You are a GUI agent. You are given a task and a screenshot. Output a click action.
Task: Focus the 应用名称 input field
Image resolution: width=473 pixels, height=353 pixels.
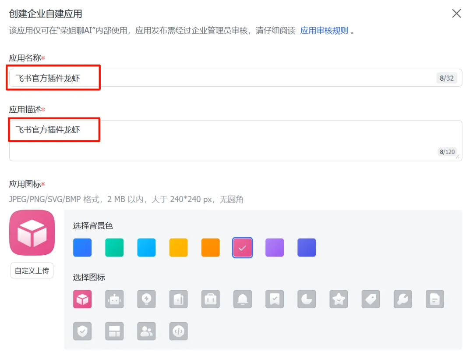point(236,78)
